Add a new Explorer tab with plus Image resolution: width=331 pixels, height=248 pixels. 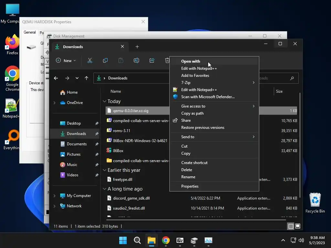coord(137,46)
